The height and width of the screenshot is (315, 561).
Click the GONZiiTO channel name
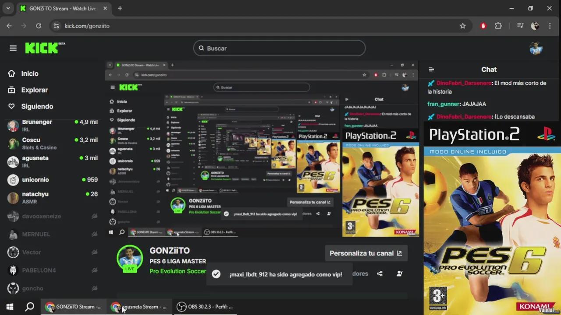170,251
